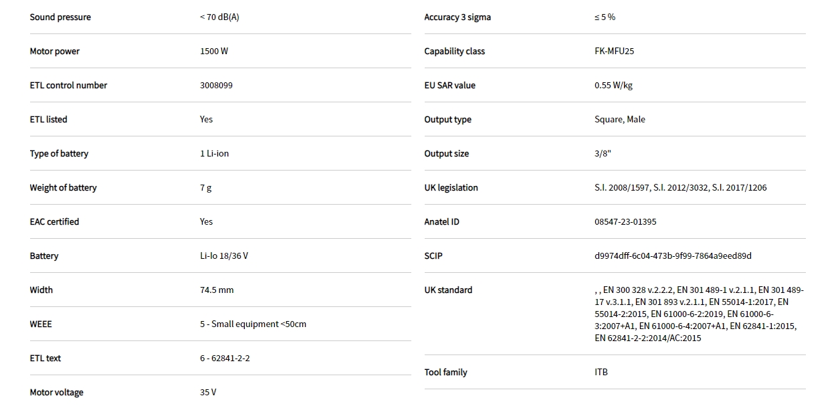Click the Square, Male output type value
The height and width of the screenshot is (408, 840).
coord(620,120)
